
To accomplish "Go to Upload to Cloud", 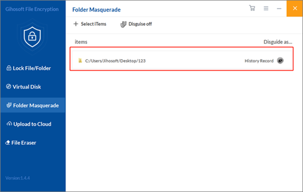I will (29, 124).
